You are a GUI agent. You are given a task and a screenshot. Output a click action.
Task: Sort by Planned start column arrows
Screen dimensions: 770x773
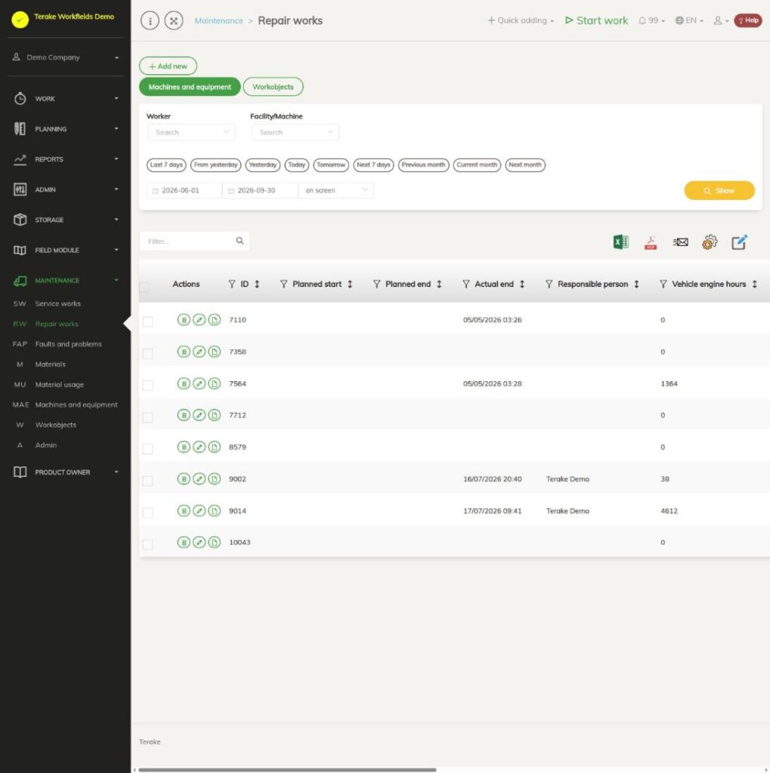(x=350, y=284)
